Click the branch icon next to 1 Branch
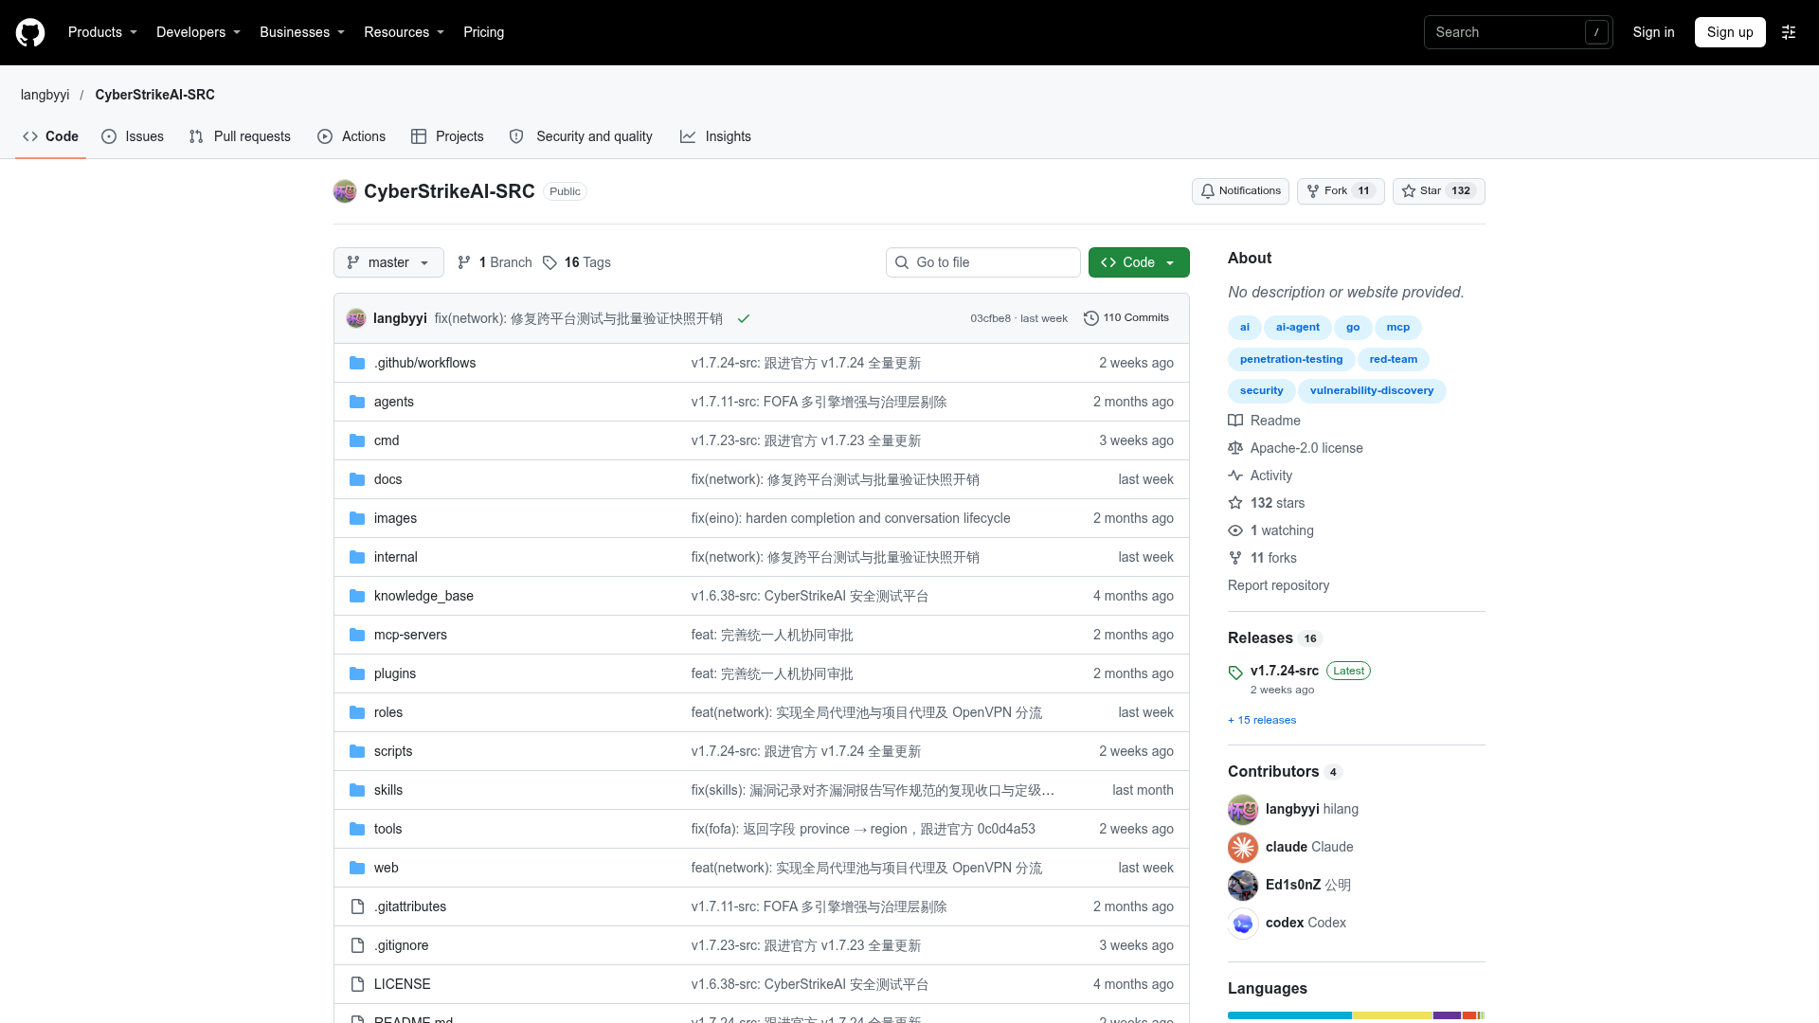Viewport: 1819px width, 1023px height. pyautogui.click(x=464, y=262)
